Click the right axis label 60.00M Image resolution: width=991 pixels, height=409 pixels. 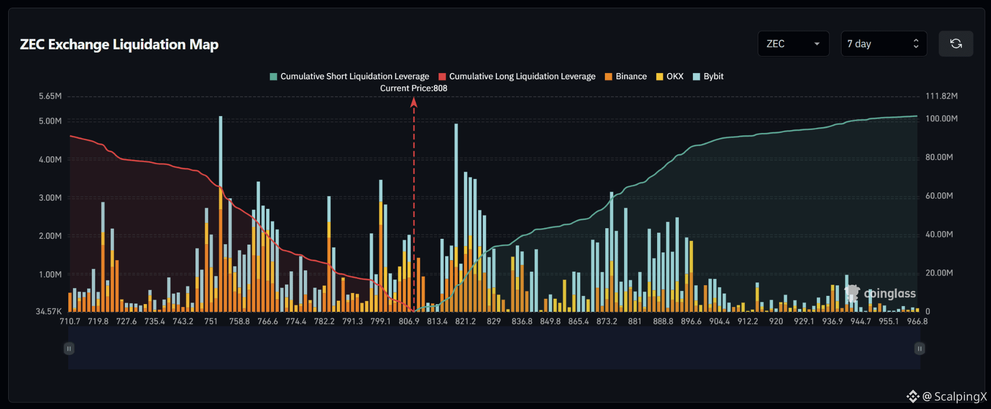(939, 196)
